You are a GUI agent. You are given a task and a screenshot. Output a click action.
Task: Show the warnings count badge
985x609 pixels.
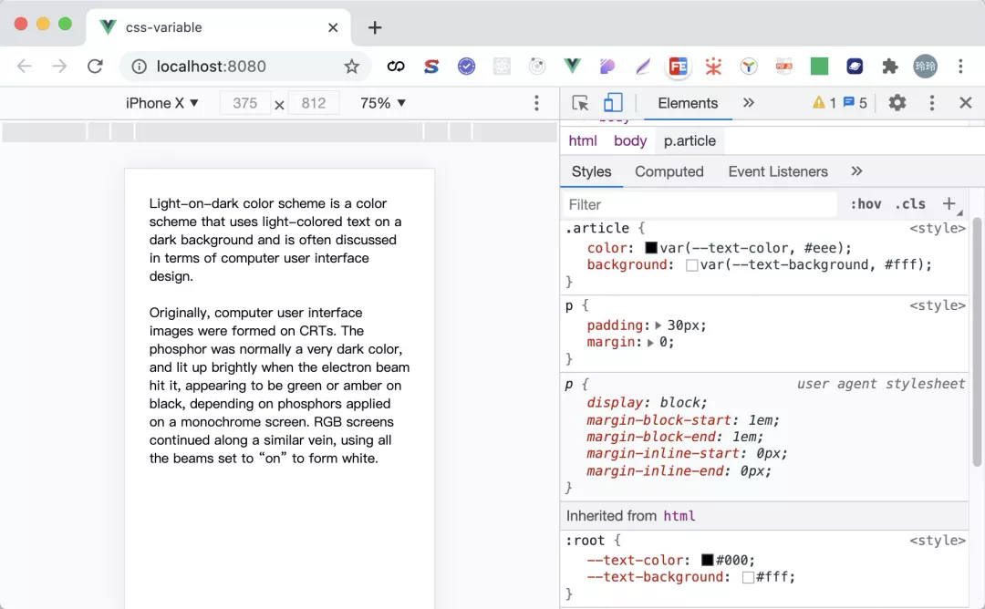pyautogui.click(x=824, y=102)
